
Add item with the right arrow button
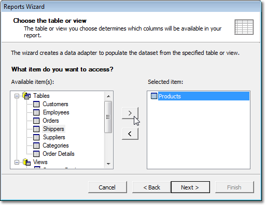(130, 113)
